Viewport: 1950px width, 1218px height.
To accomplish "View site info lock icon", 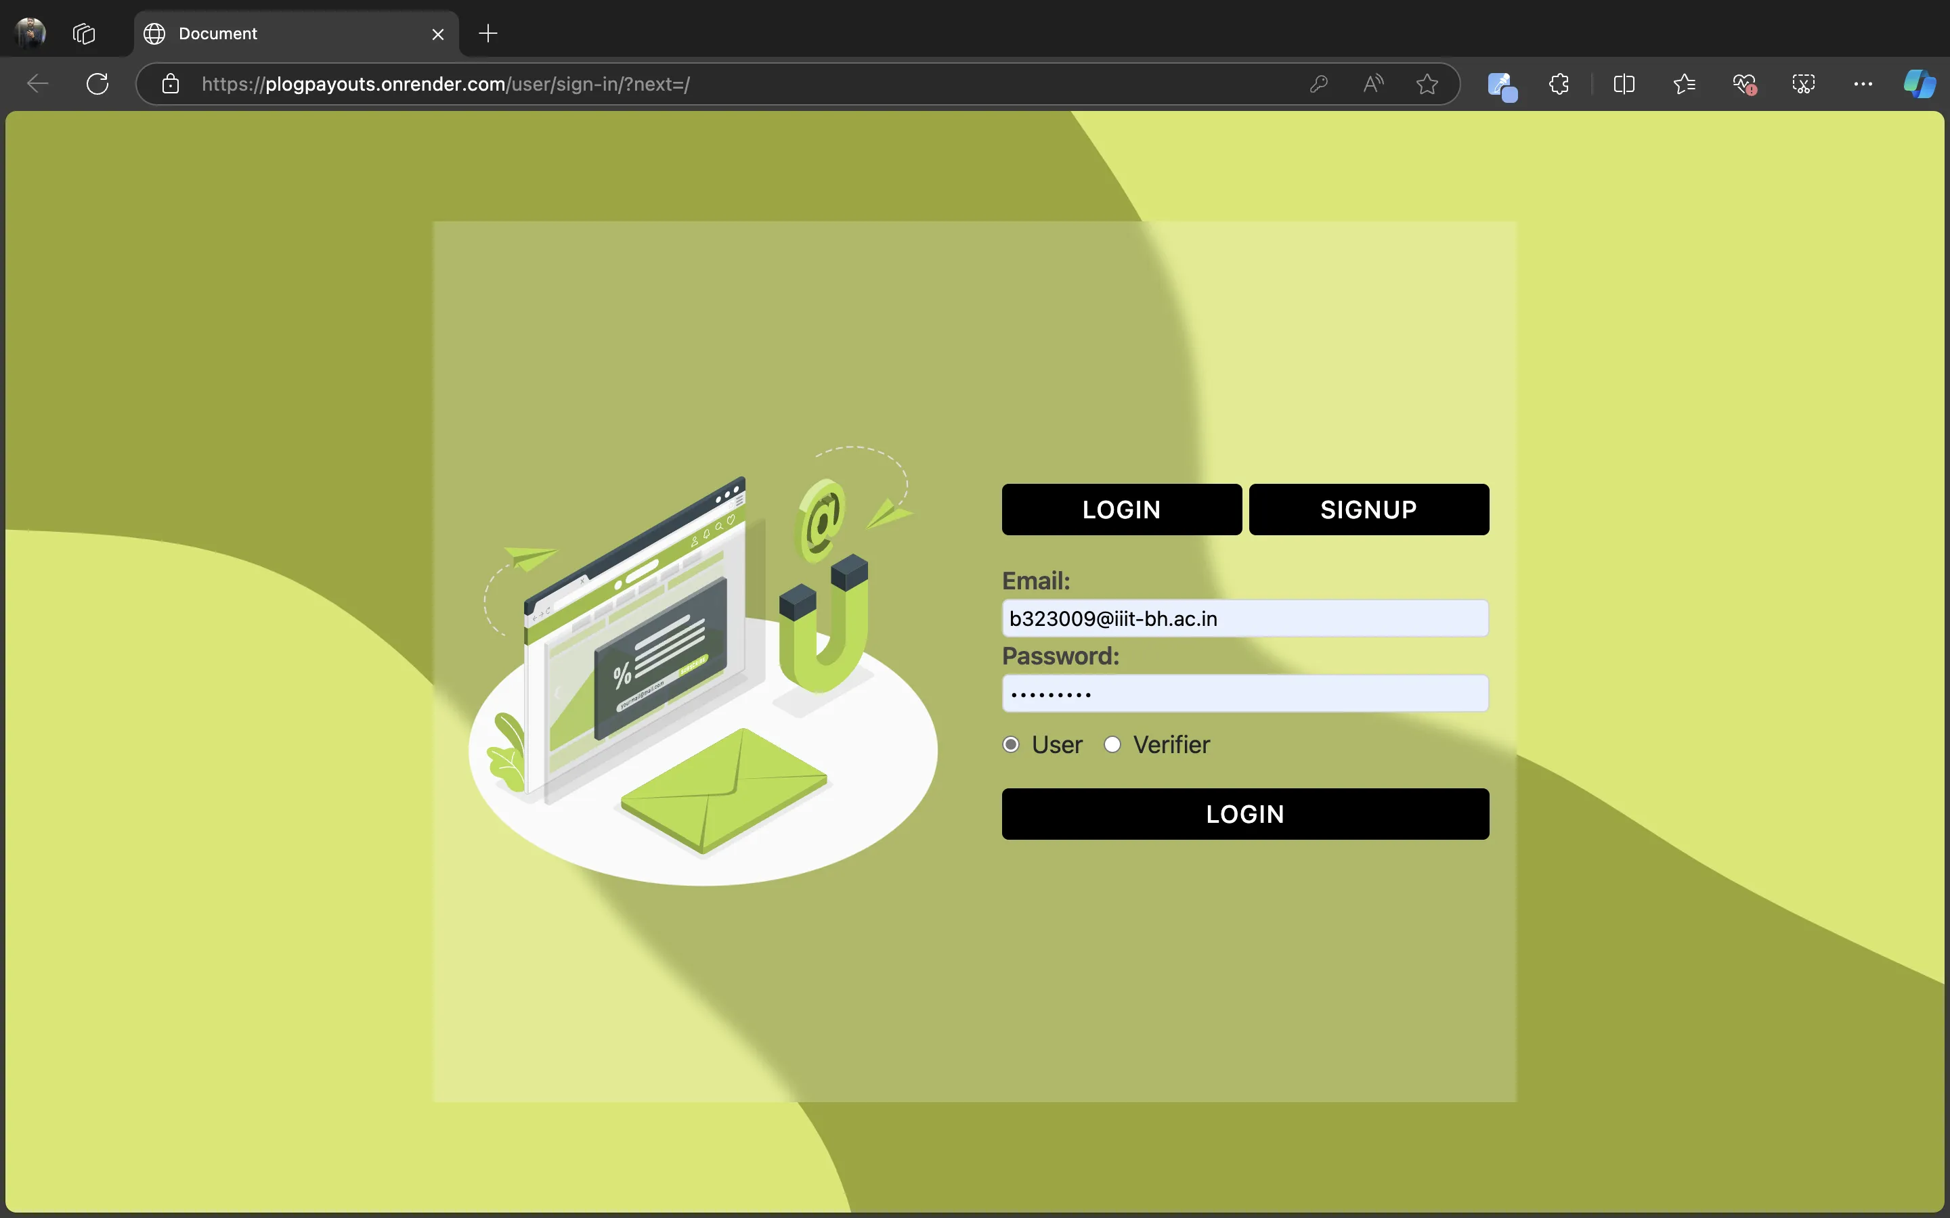I will coord(170,84).
